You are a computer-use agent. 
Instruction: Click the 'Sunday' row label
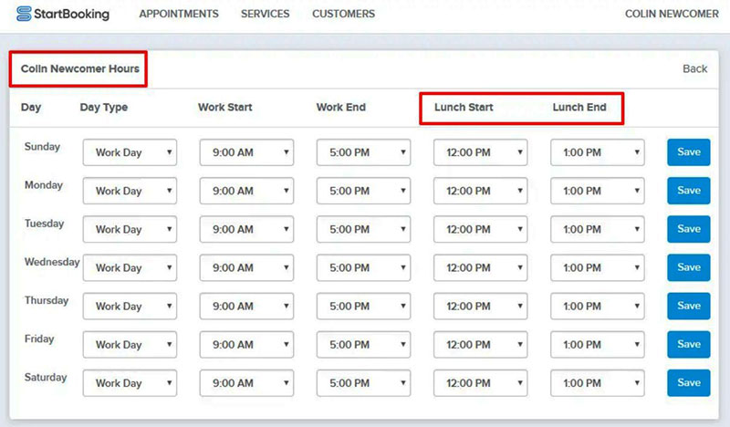click(x=42, y=147)
